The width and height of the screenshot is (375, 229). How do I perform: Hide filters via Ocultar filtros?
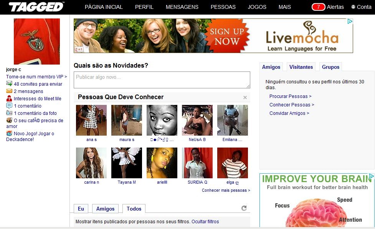tap(205, 222)
